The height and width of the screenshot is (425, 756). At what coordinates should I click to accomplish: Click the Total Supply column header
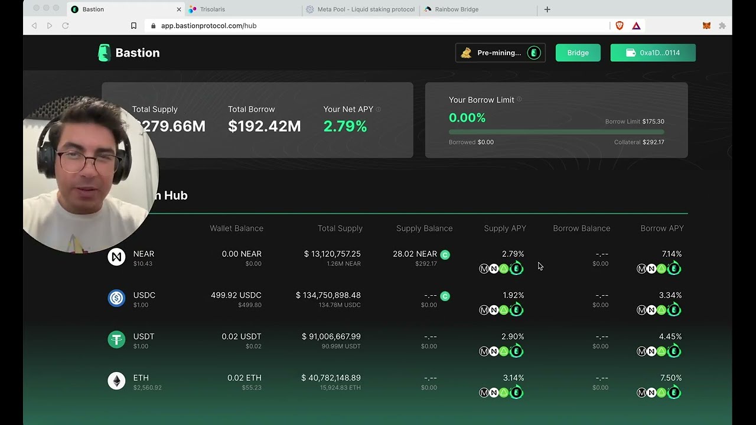(x=340, y=228)
